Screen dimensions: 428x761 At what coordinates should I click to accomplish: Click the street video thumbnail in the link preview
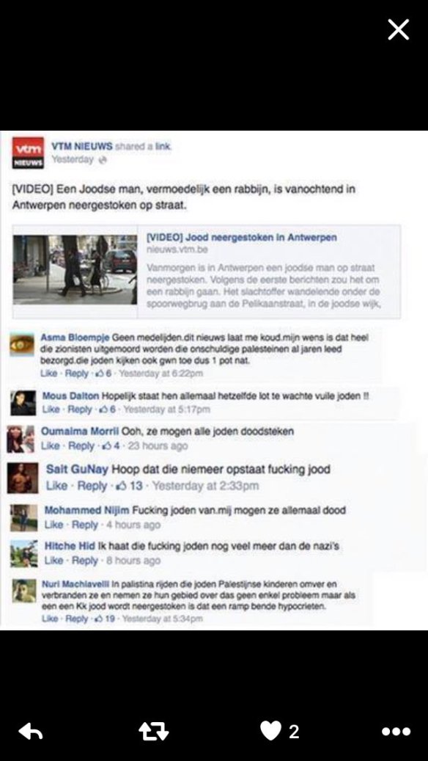(75, 270)
